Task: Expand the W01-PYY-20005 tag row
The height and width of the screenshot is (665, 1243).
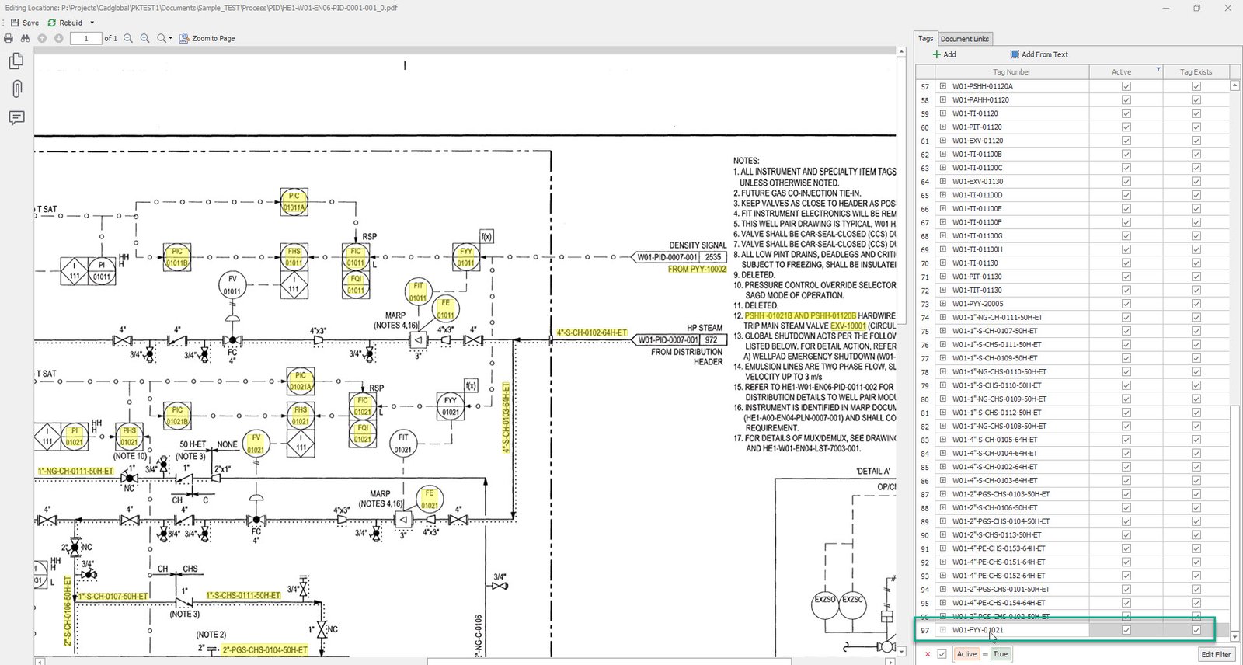Action: 942,304
